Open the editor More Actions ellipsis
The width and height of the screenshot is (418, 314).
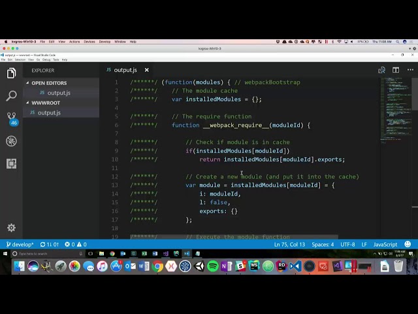point(410,70)
